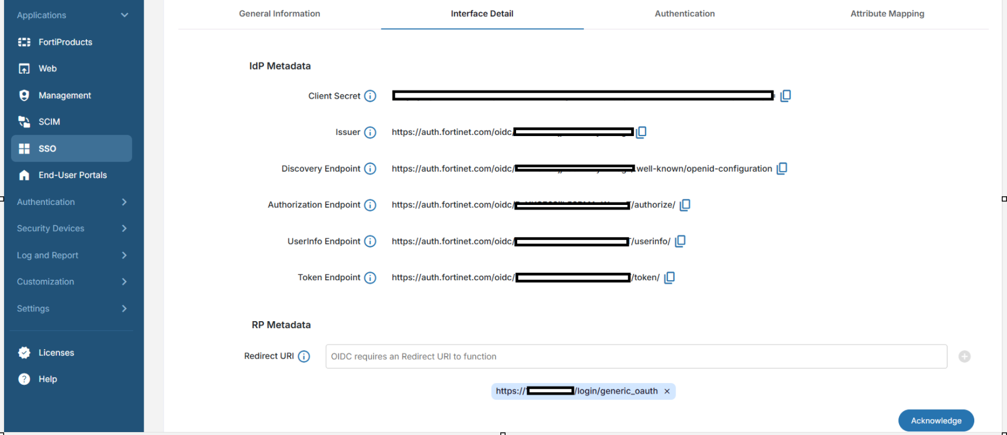
Task: Switch to the General Information tab
Action: click(280, 14)
